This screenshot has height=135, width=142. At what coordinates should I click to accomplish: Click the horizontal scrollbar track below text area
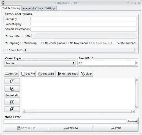point(78,111)
